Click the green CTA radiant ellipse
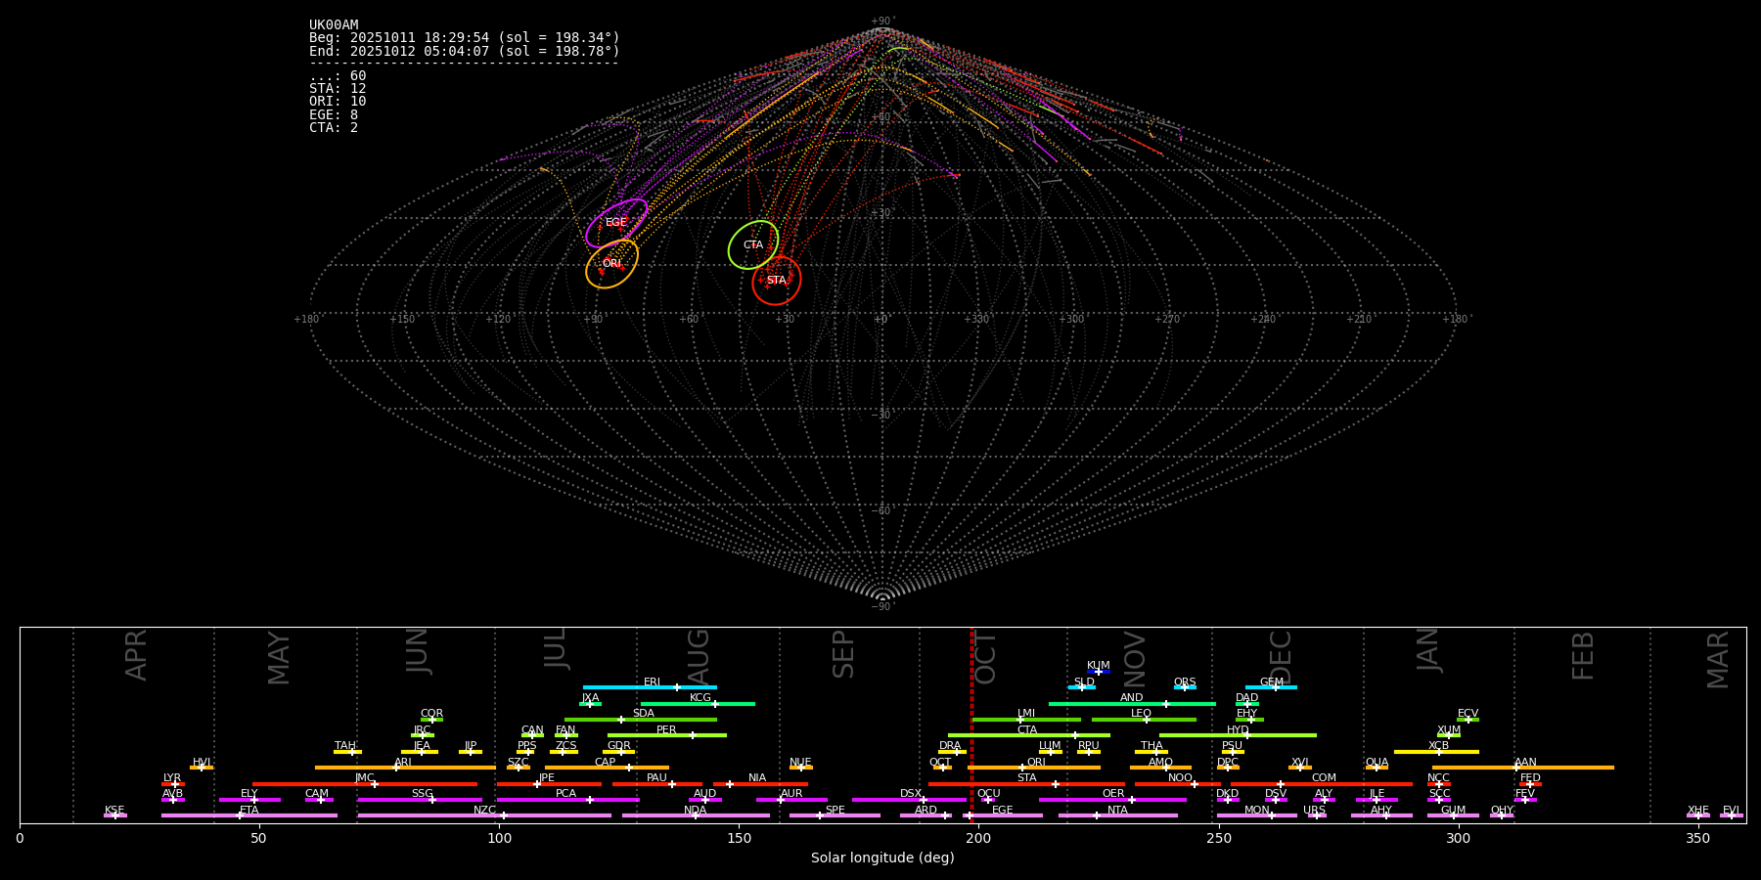This screenshot has height=880, width=1761. click(x=753, y=244)
